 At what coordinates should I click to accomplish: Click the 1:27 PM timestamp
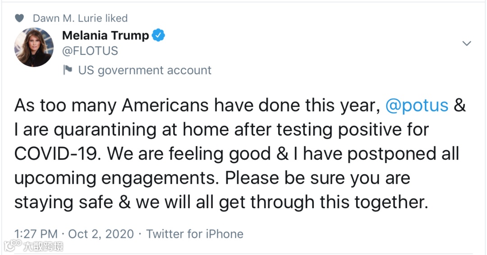coord(36,234)
